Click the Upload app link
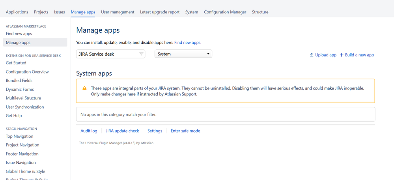The height and width of the screenshot is (180, 394). point(326,55)
